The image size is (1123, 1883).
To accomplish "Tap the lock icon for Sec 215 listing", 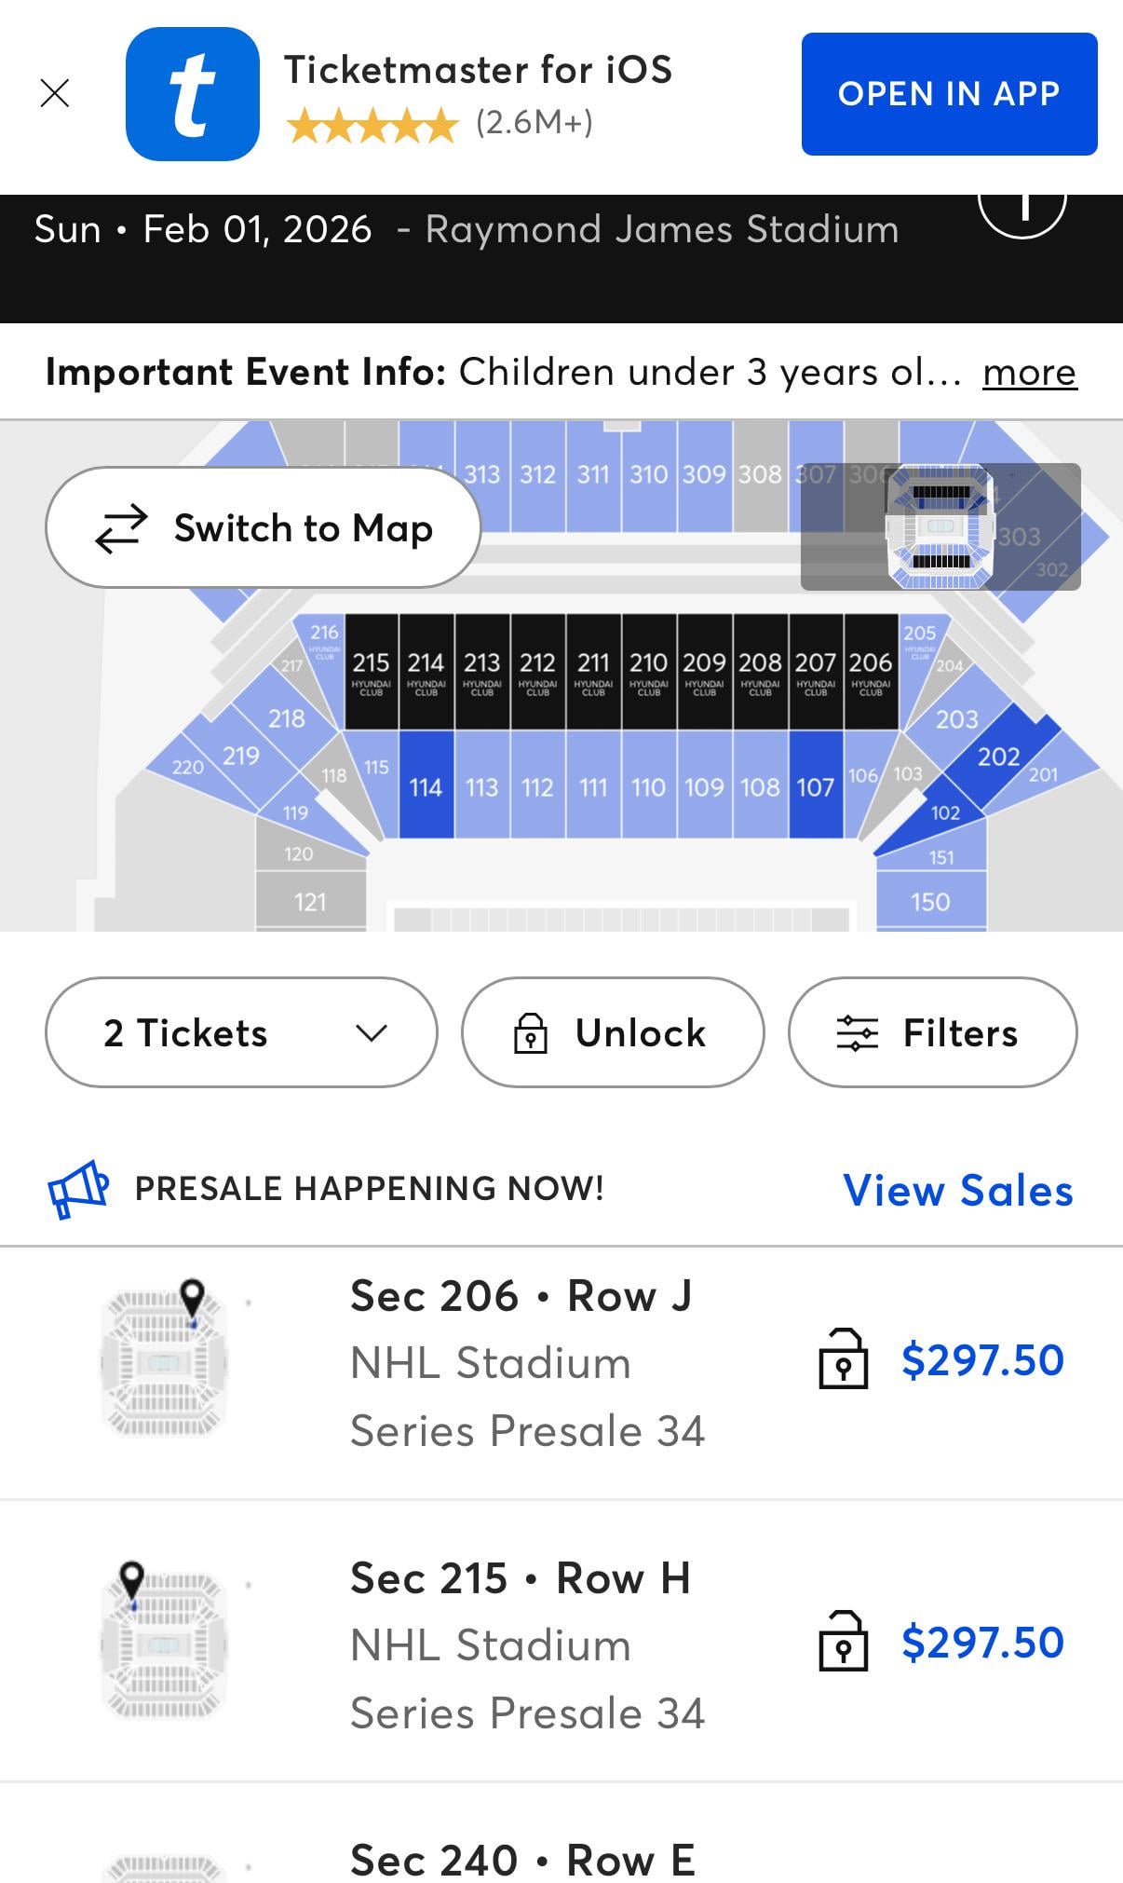I will [x=843, y=1643].
